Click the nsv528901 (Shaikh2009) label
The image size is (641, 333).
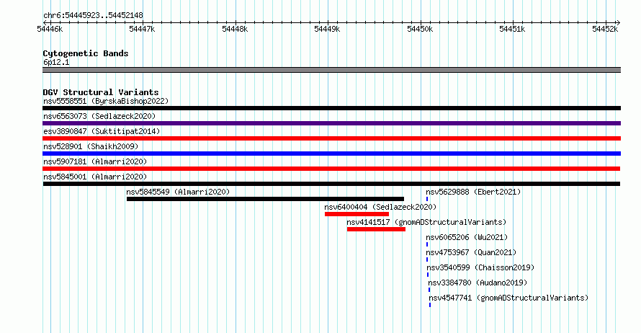pos(91,146)
